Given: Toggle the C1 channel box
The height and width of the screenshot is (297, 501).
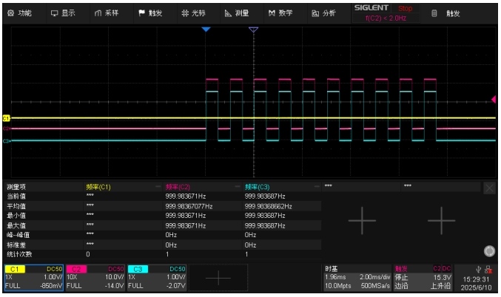Looking at the screenshot, I should (x=33, y=277).
